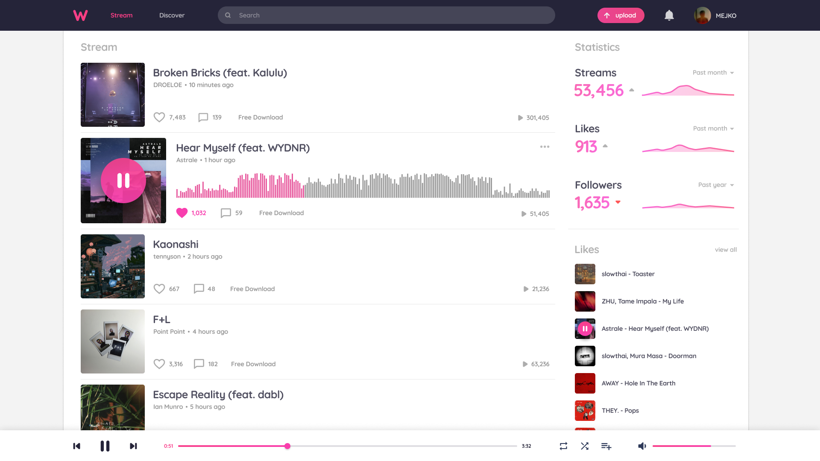820x461 pixels.
Task: Skip to the previous track
Action: pyautogui.click(x=77, y=446)
